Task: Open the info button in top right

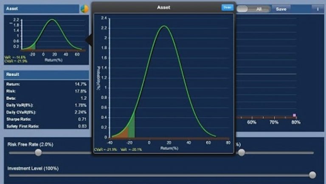Action: pos(317,9)
